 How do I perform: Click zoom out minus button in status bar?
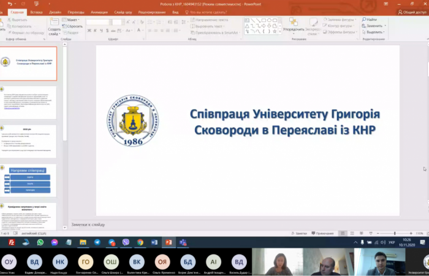(378, 233)
